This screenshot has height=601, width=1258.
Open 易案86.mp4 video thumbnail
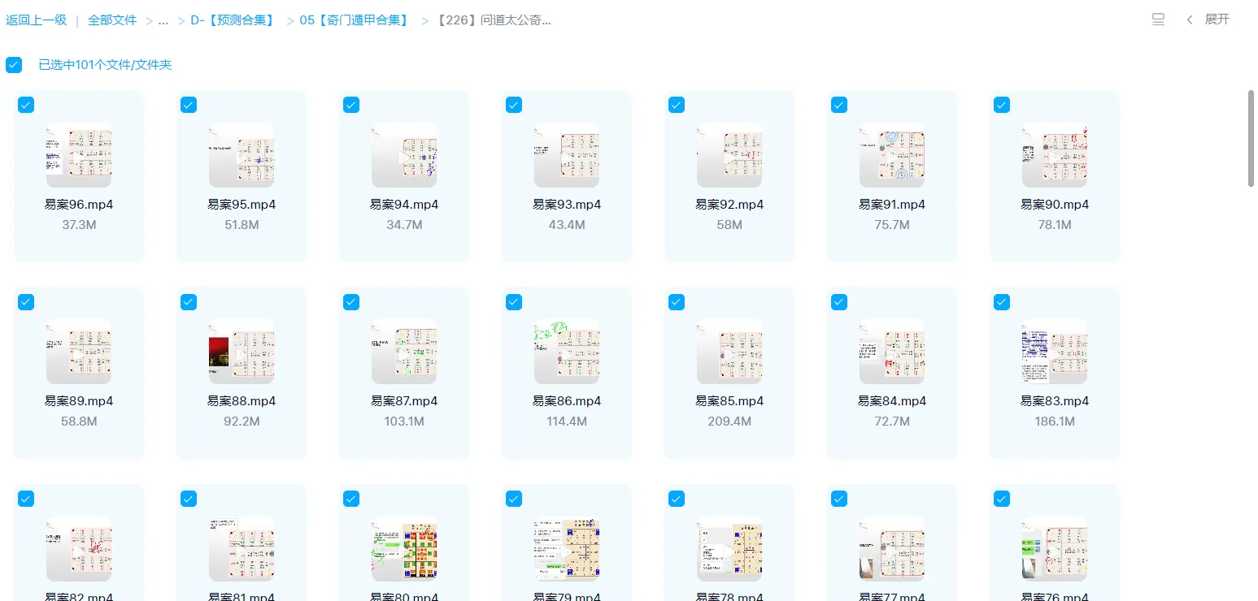[x=567, y=352]
